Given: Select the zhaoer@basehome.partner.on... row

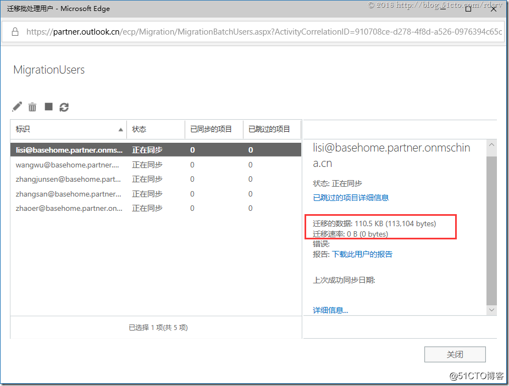Looking at the screenshot, I should (156, 208).
